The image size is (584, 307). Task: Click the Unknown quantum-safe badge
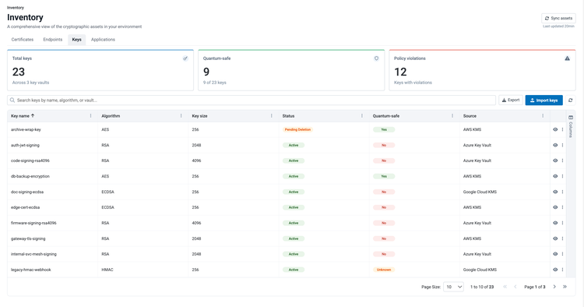[384, 270]
